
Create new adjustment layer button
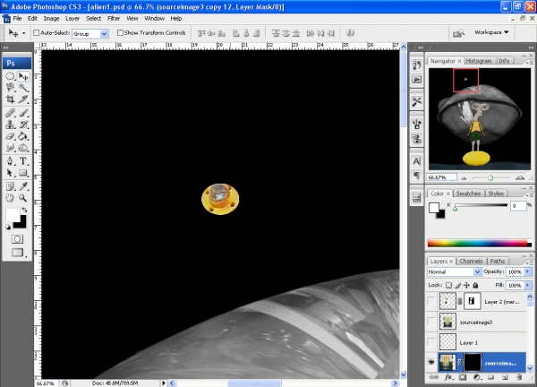pyautogui.click(x=477, y=377)
